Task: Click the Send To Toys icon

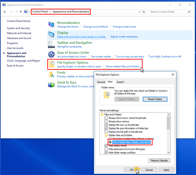Action: pyautogui.click(x=51, y=85)
